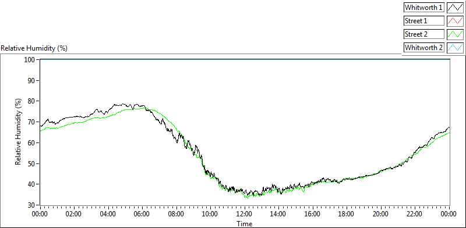Click the 20:00 time axis marker
The height and width of the screenshot is (228, 466).
coord(381,214)
